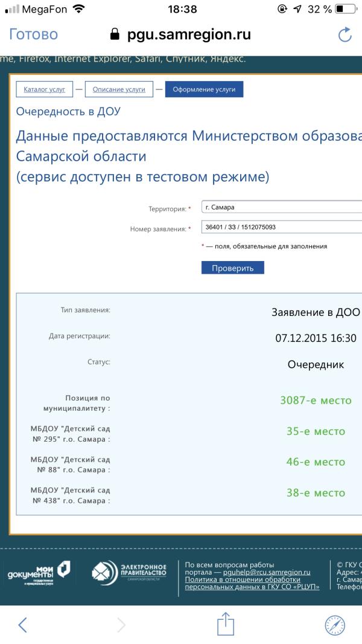Viewport: 362px width, 644px height.
Task: Select the поля, обязательные для заполнения note
Action: coord(264,246)
